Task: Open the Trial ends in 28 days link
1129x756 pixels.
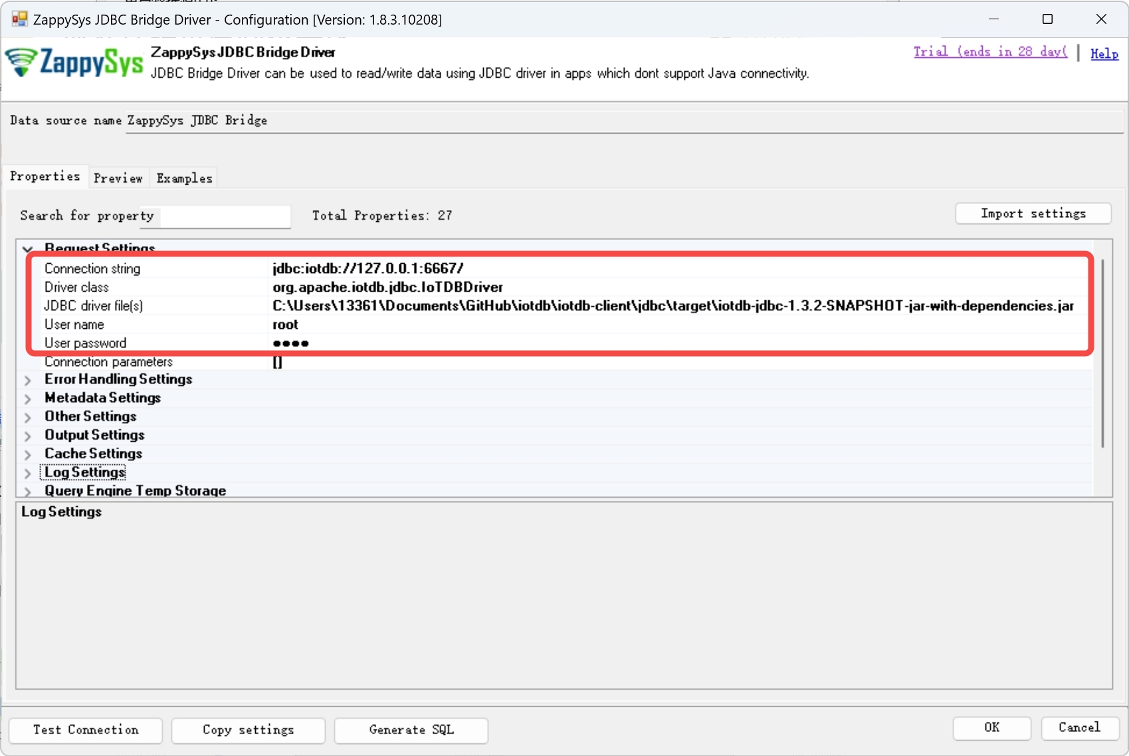Action: click(x=990, y=52)
